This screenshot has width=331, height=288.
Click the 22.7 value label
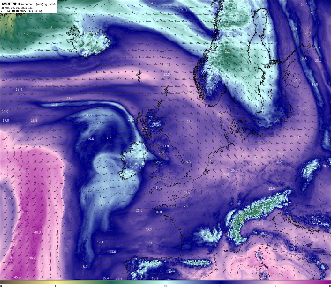click(x=148, y=230)
